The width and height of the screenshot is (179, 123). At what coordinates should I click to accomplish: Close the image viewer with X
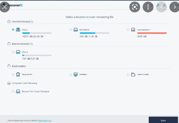(x=4, y=7)
